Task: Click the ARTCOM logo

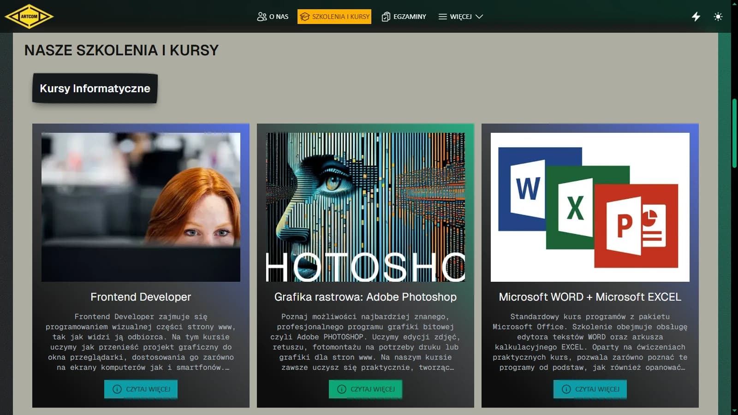Action: coord(30,16)
